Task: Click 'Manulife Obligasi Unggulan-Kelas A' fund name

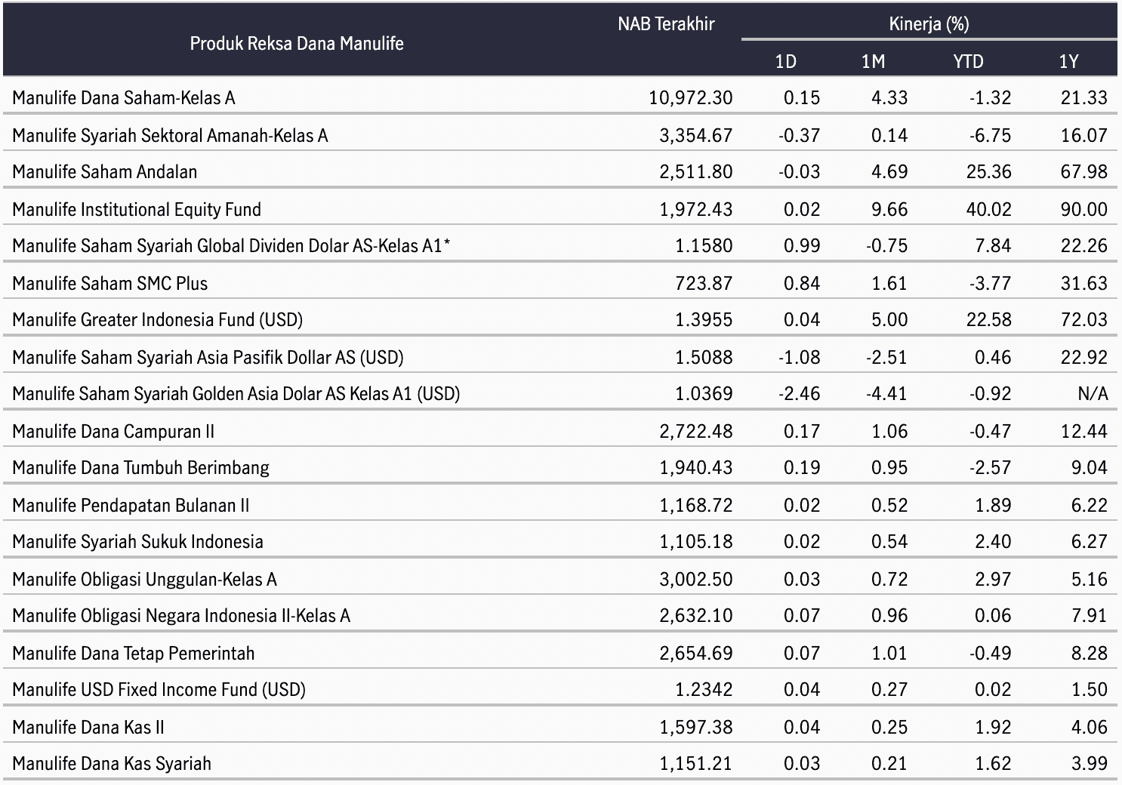Action: coord(145,579)
